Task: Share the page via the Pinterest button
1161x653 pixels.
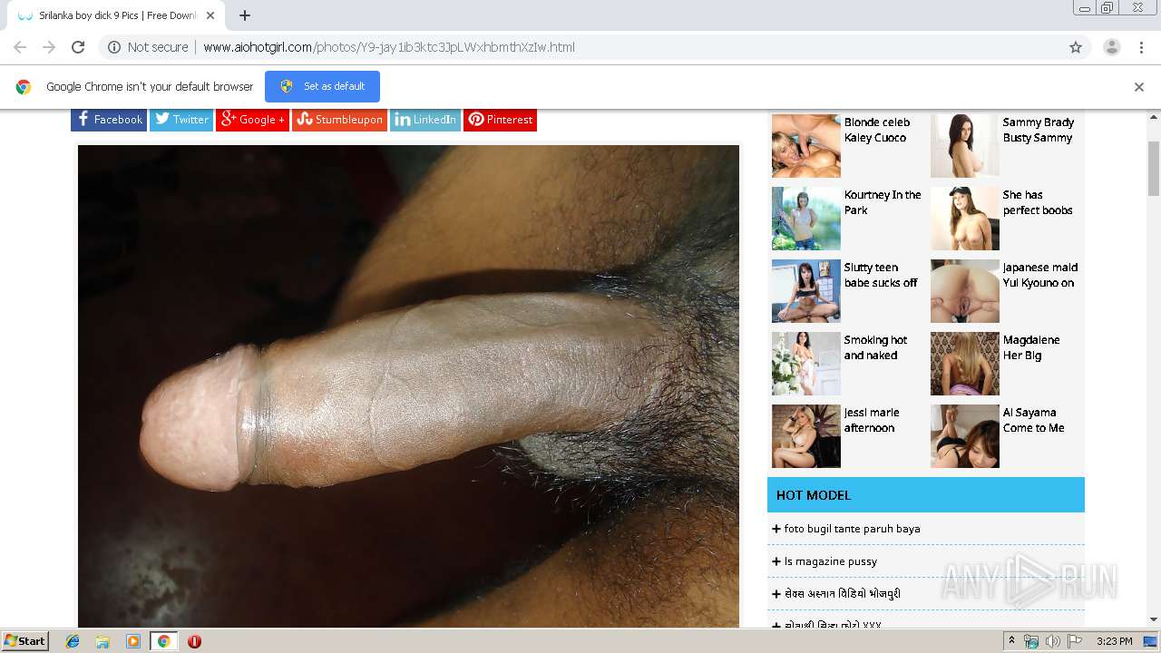Action: pos(500,120)
